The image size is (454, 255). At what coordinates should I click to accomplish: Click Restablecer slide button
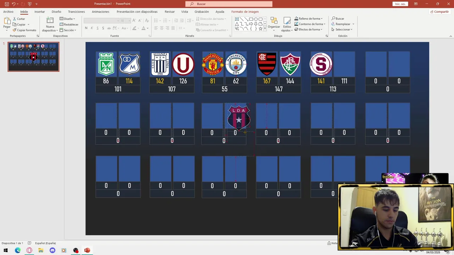[69, 24]
